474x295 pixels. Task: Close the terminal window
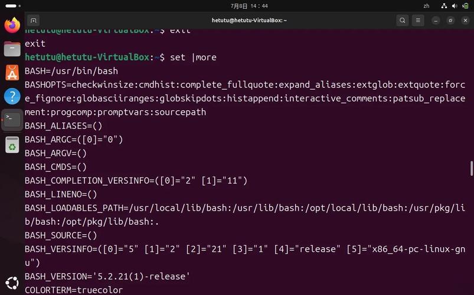point(465,21)
